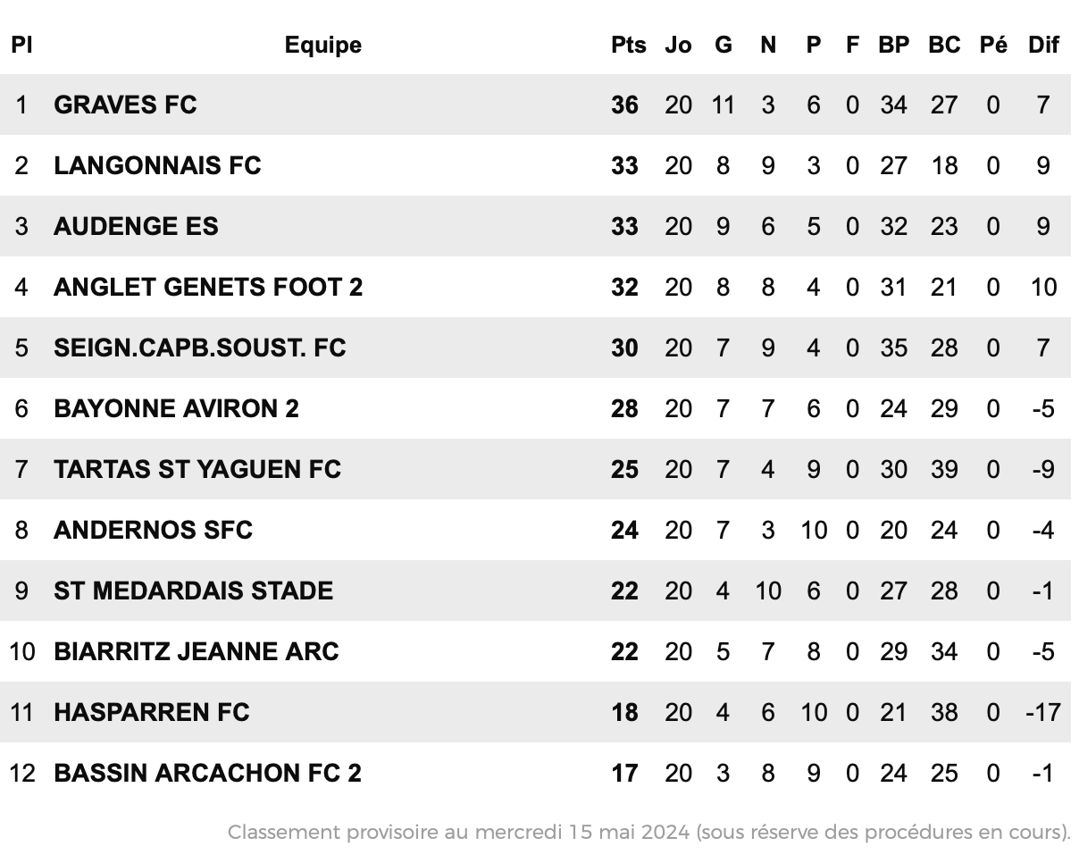Click the GRAVES FC team name
Viewport: 1079px width, 863px height.
125,105
